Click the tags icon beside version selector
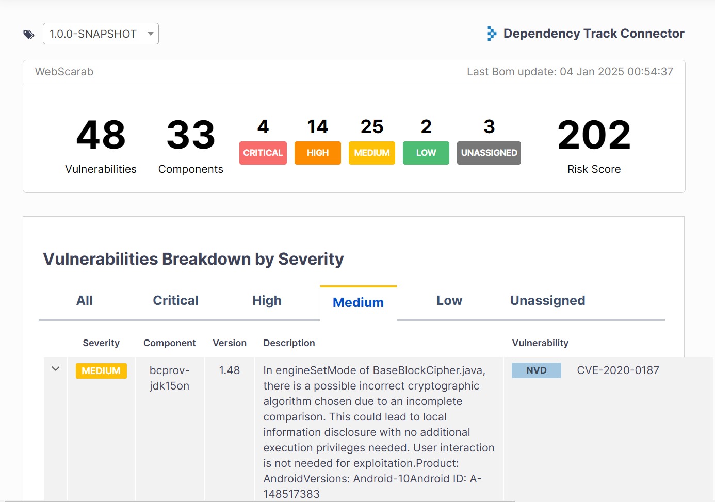715x502 pixels. click(x=29, y=35)
